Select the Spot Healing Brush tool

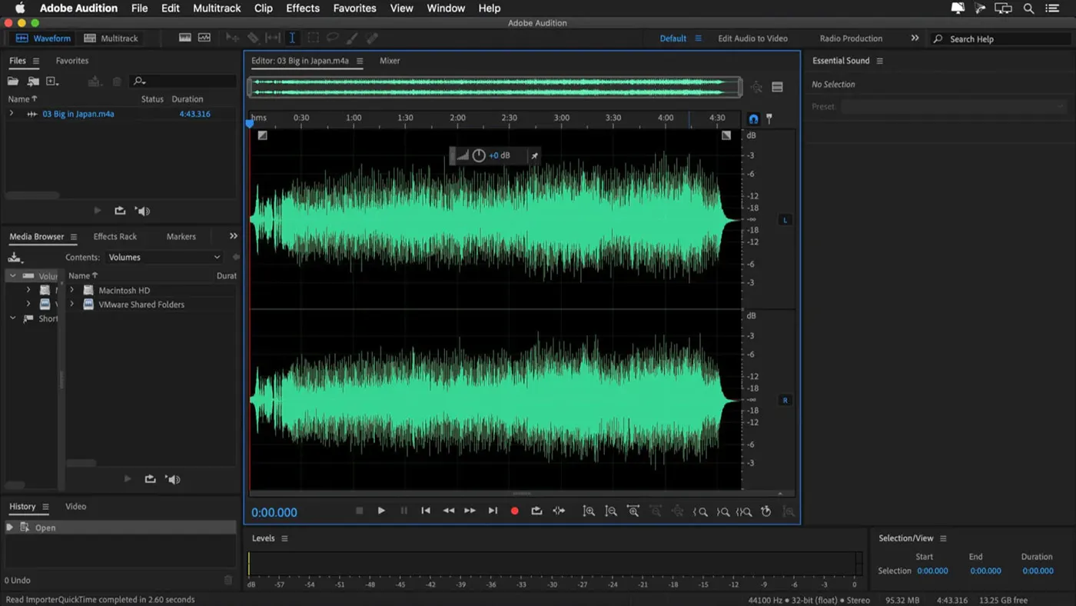373,38
